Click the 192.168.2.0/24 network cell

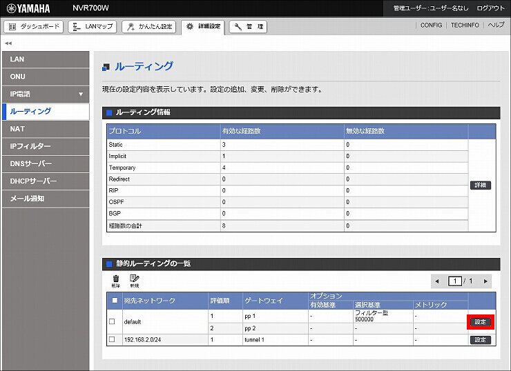(x=165, y=340)
